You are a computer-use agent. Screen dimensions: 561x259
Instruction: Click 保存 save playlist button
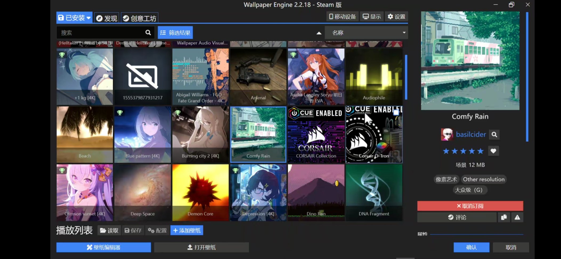pos(133,230)
